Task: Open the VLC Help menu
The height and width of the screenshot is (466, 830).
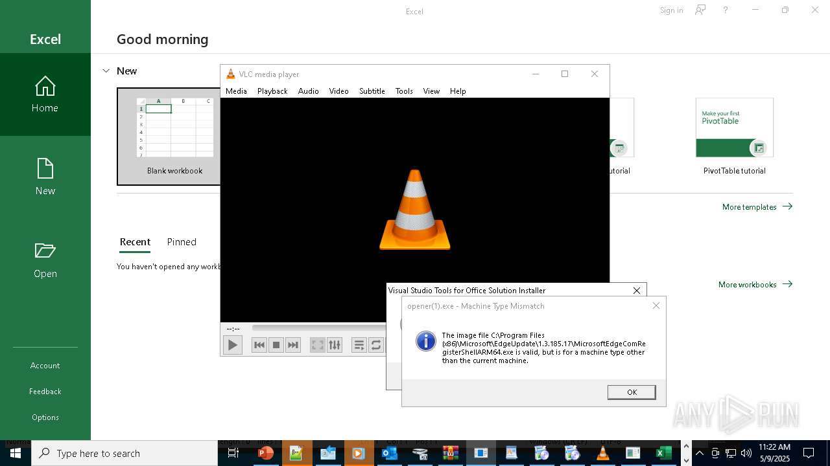Action: click(458, 91)
